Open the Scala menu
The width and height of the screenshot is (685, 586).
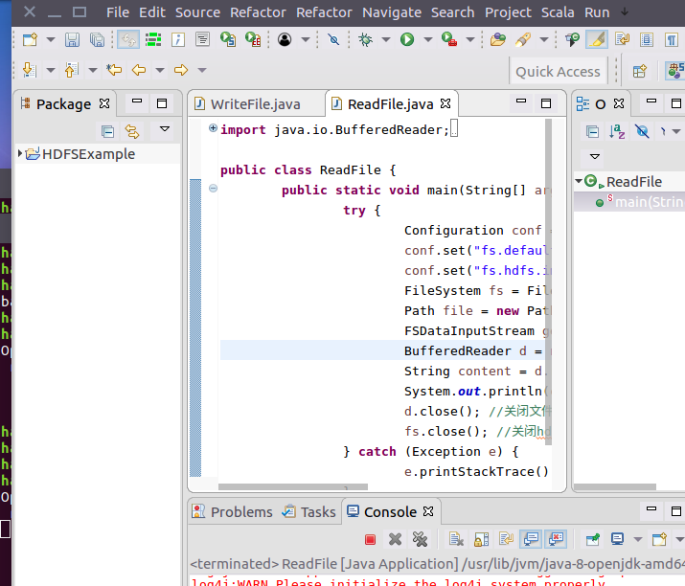558,12
